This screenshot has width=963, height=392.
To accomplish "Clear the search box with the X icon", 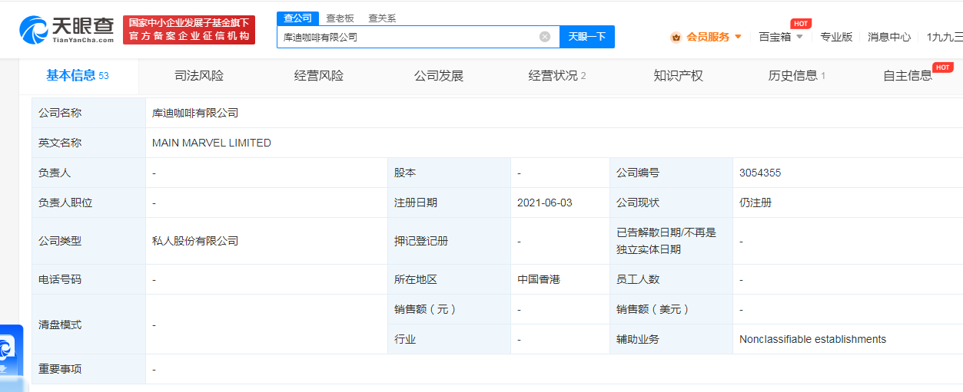I will (545, 37).
